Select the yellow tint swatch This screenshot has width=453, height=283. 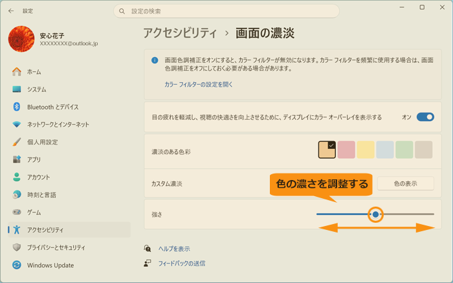click(x=366, y=150)
